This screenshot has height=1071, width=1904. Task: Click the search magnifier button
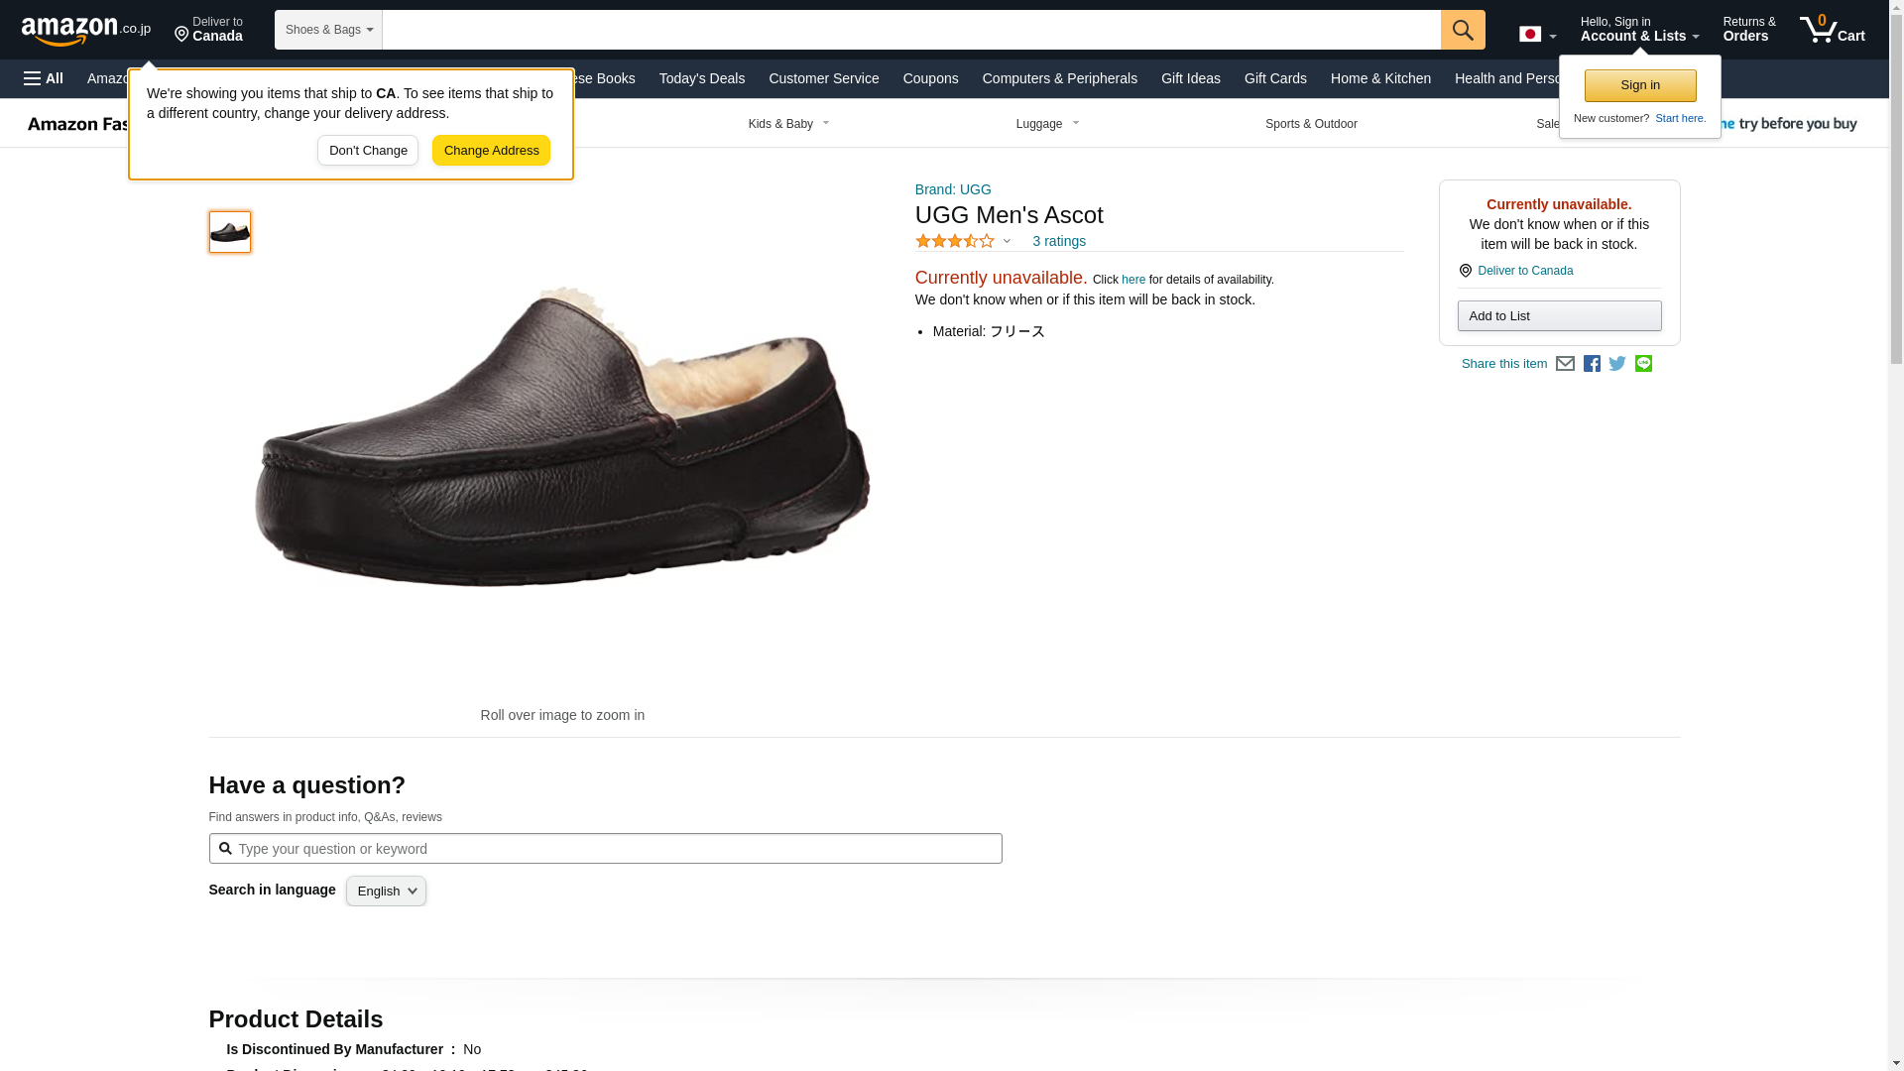tap(1463, 30)
